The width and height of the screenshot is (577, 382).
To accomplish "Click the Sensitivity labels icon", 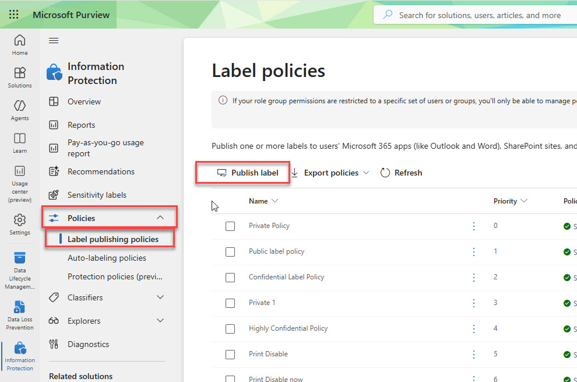I will tap(54, 195).
